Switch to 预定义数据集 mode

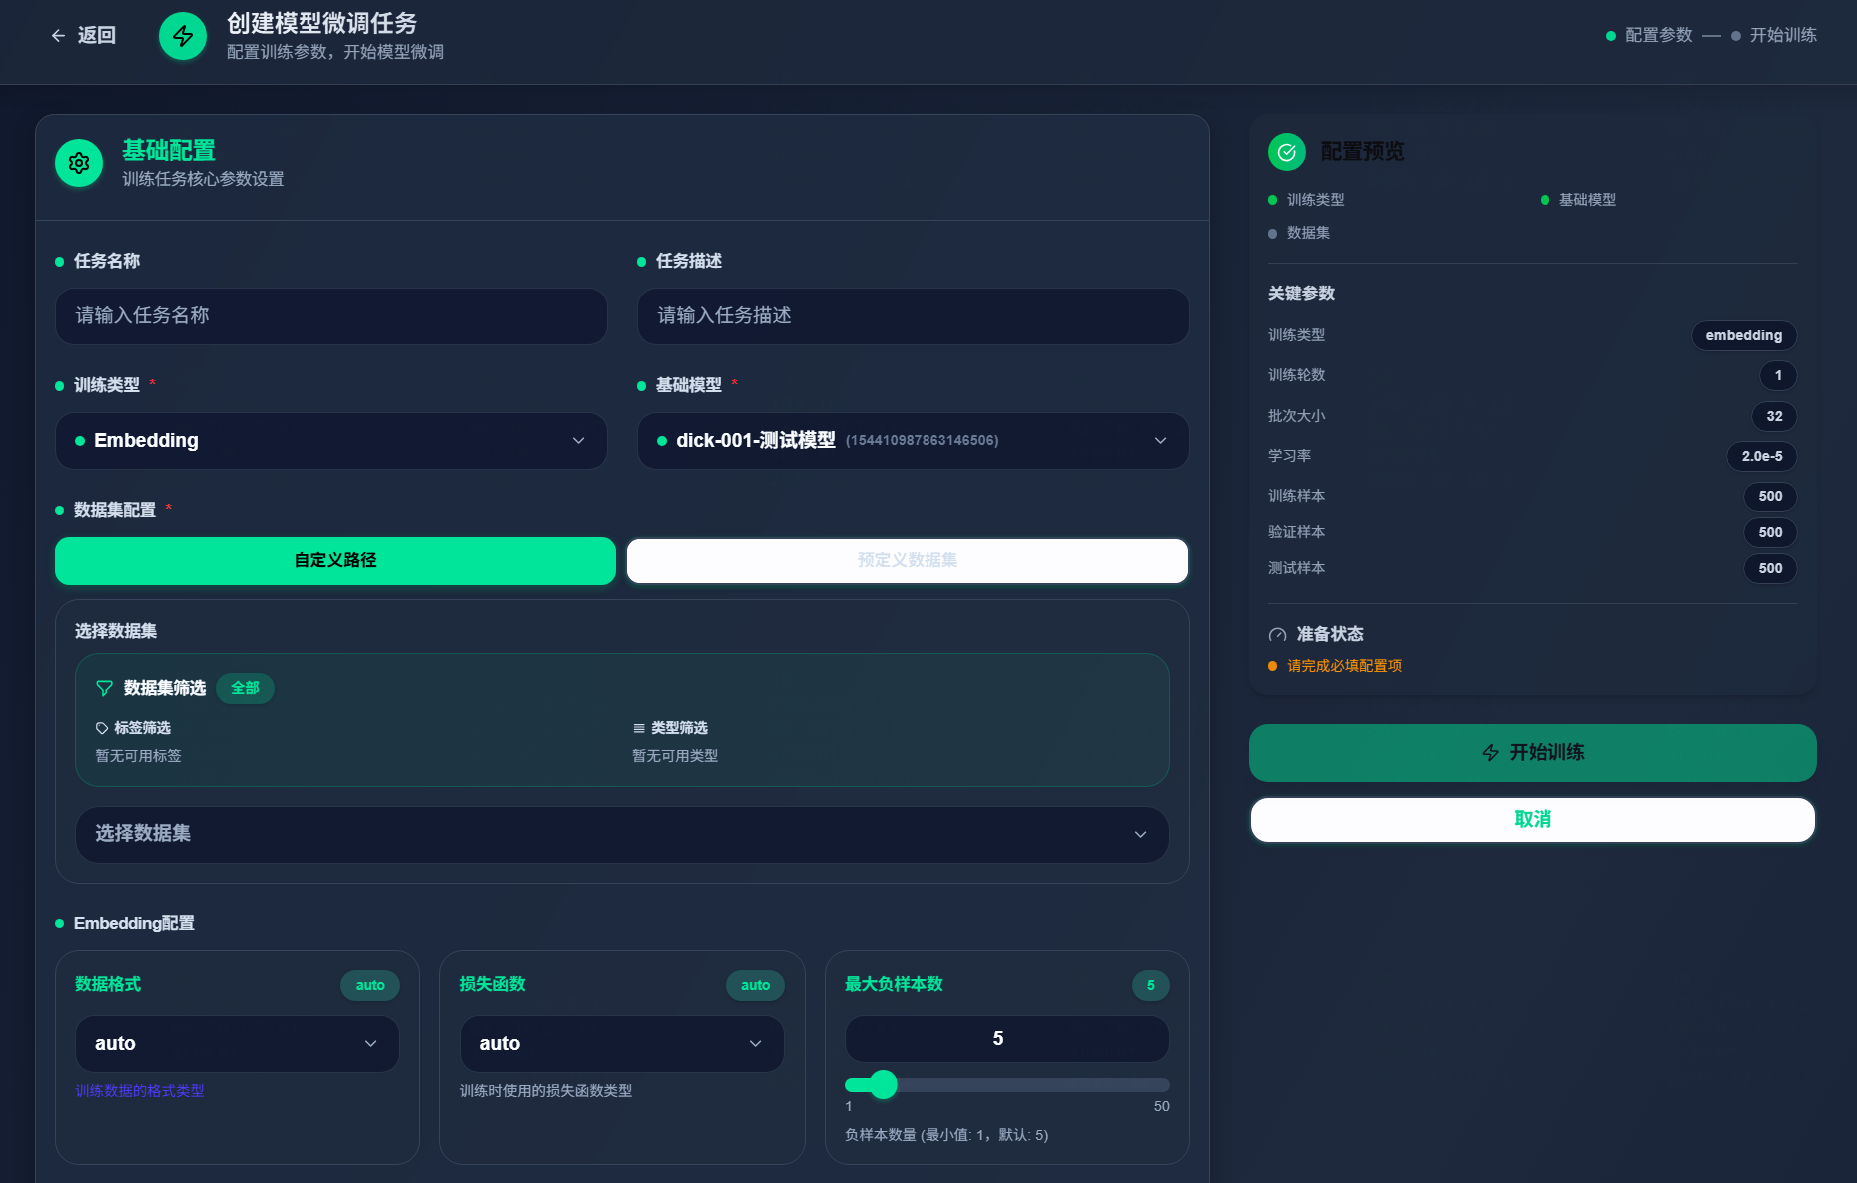906,560
